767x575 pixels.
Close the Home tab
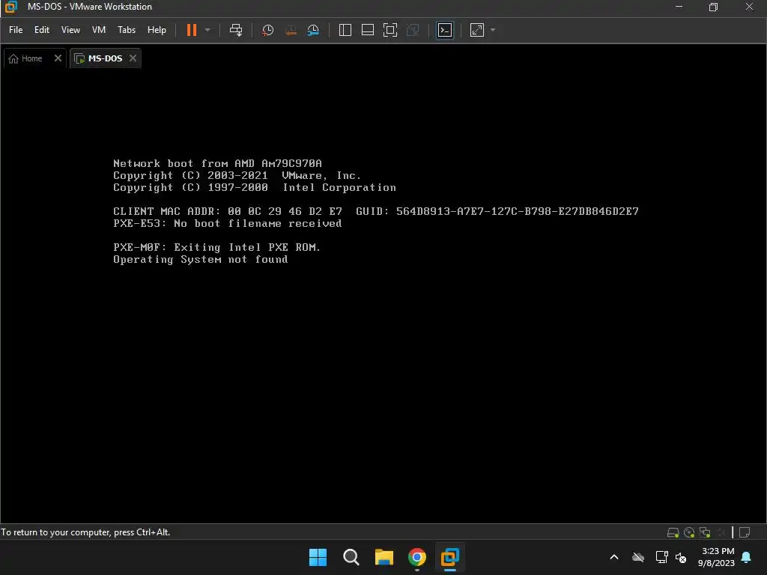[x=58, y=58]
